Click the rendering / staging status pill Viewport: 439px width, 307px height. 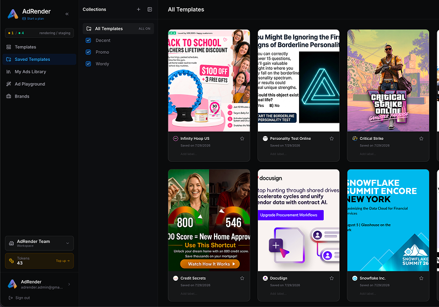40,33
